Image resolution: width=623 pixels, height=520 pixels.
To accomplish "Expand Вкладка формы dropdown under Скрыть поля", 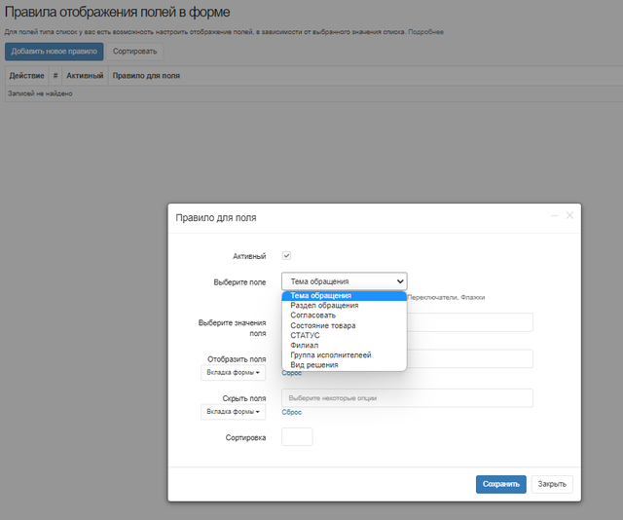I will 234,412.
